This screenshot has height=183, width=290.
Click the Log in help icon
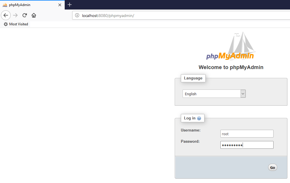(199, 118)
